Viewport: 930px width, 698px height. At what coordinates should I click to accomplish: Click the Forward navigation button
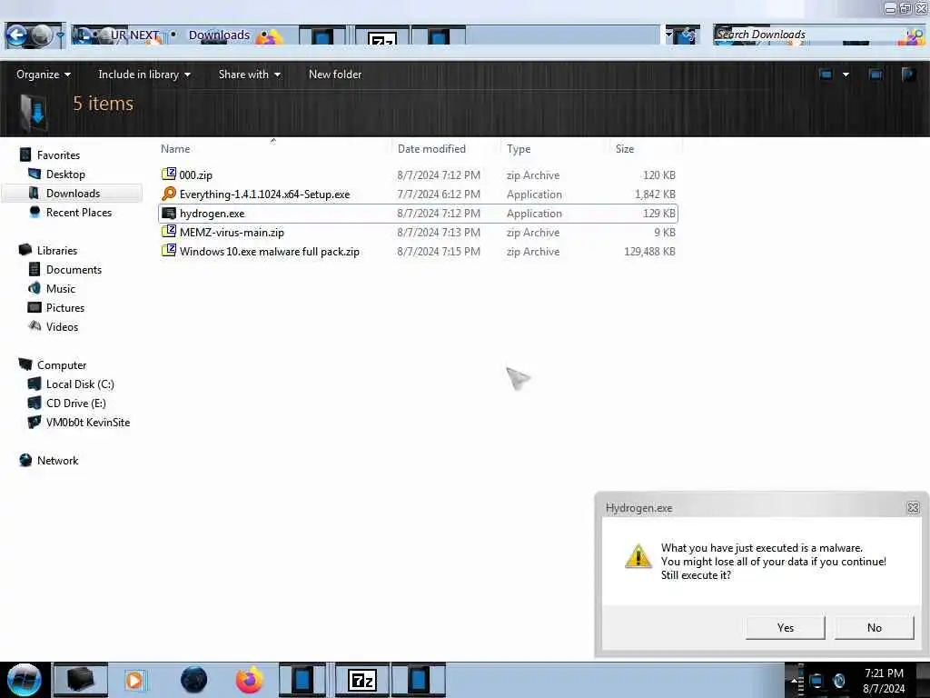pos(42,36)
